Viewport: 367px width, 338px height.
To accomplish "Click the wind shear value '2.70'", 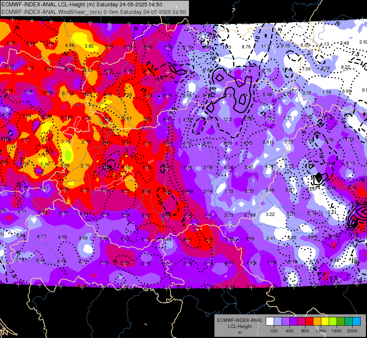I will 85,166.
